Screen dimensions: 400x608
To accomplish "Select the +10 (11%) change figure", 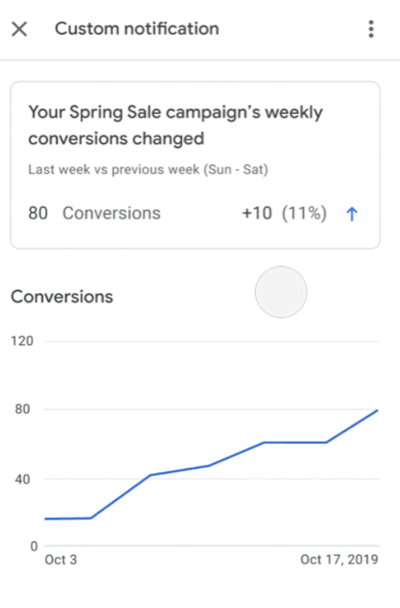I will 284,213.
